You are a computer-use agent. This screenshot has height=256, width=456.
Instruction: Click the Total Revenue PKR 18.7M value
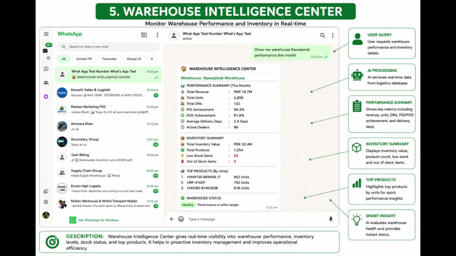click(x=243, y=91)
